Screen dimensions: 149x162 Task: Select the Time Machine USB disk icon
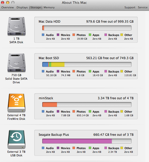16,139
